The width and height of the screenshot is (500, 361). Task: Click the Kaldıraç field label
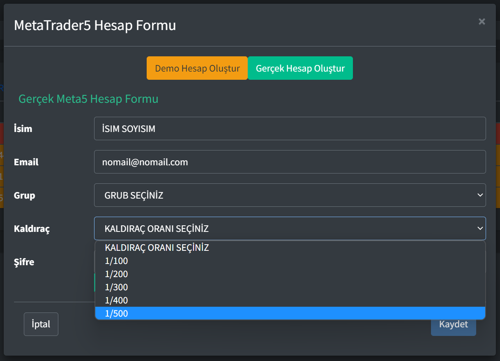(x=32, y=229)
